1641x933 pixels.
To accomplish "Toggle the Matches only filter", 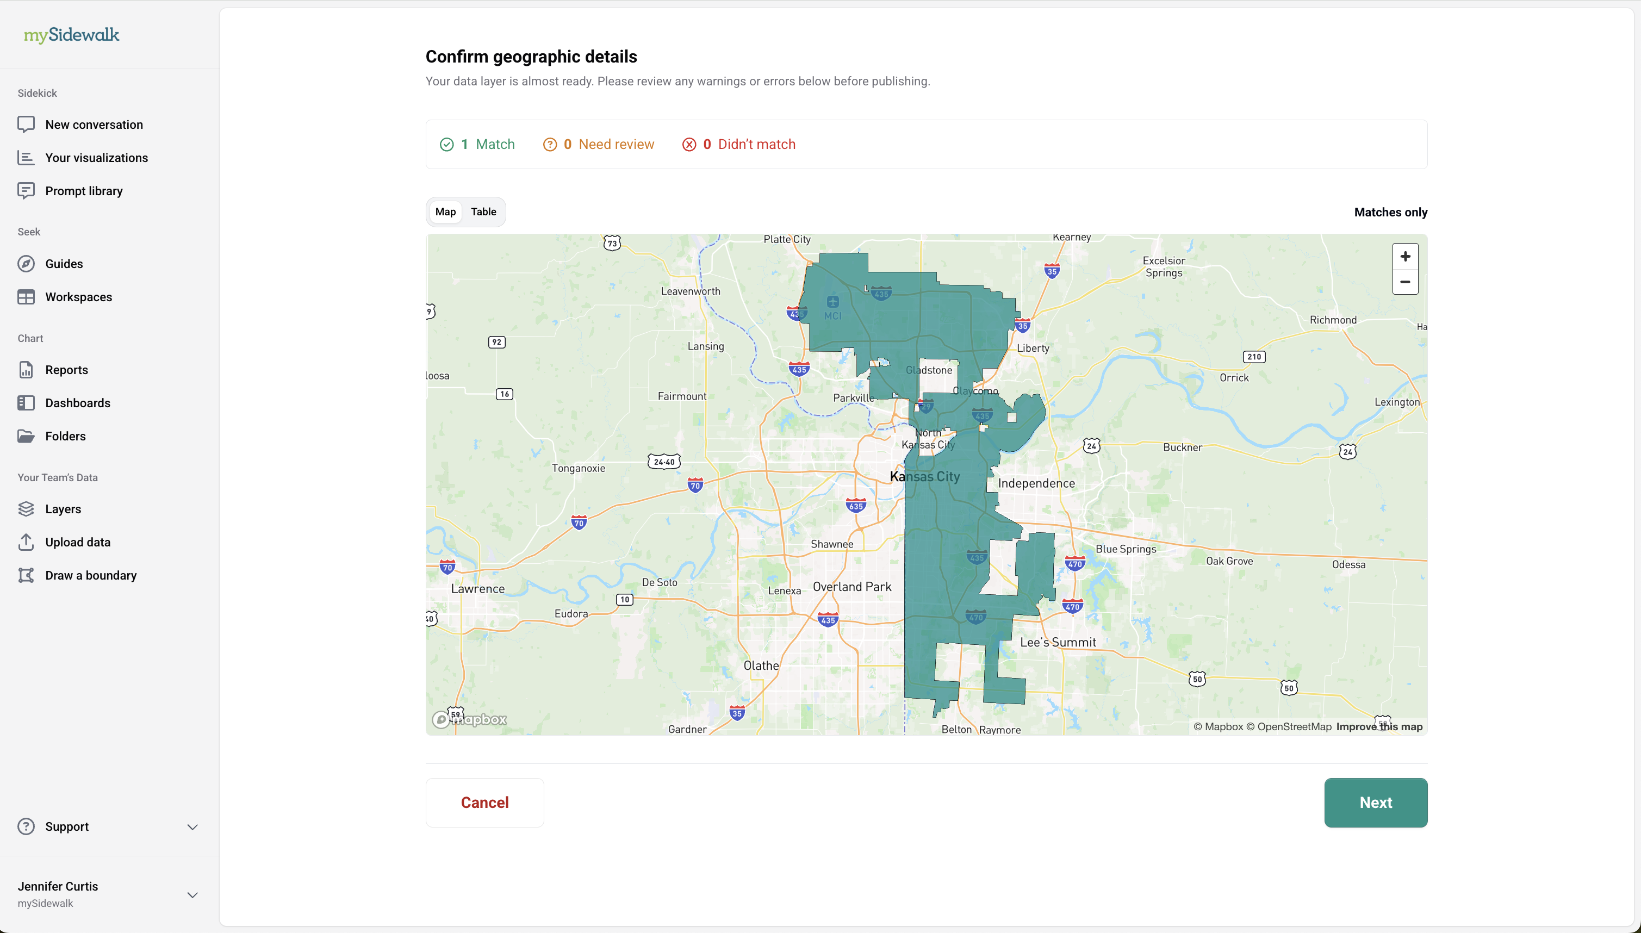I will [x=1390, y=212].
